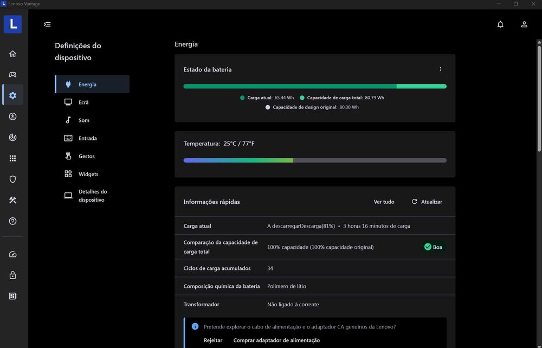
Task: Select Widgets menu item
Action: pyautogui.click(x=92, y=174)
